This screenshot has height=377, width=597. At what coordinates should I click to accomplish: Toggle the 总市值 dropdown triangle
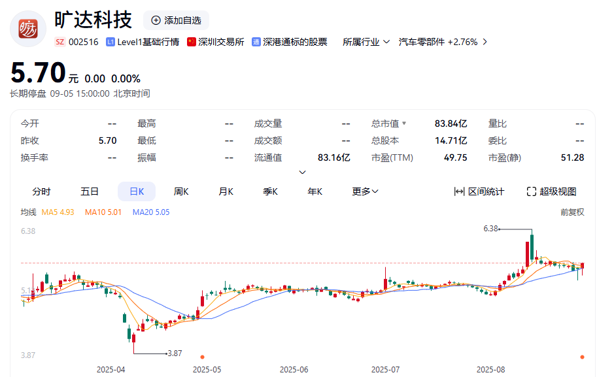tap(404, 123)
